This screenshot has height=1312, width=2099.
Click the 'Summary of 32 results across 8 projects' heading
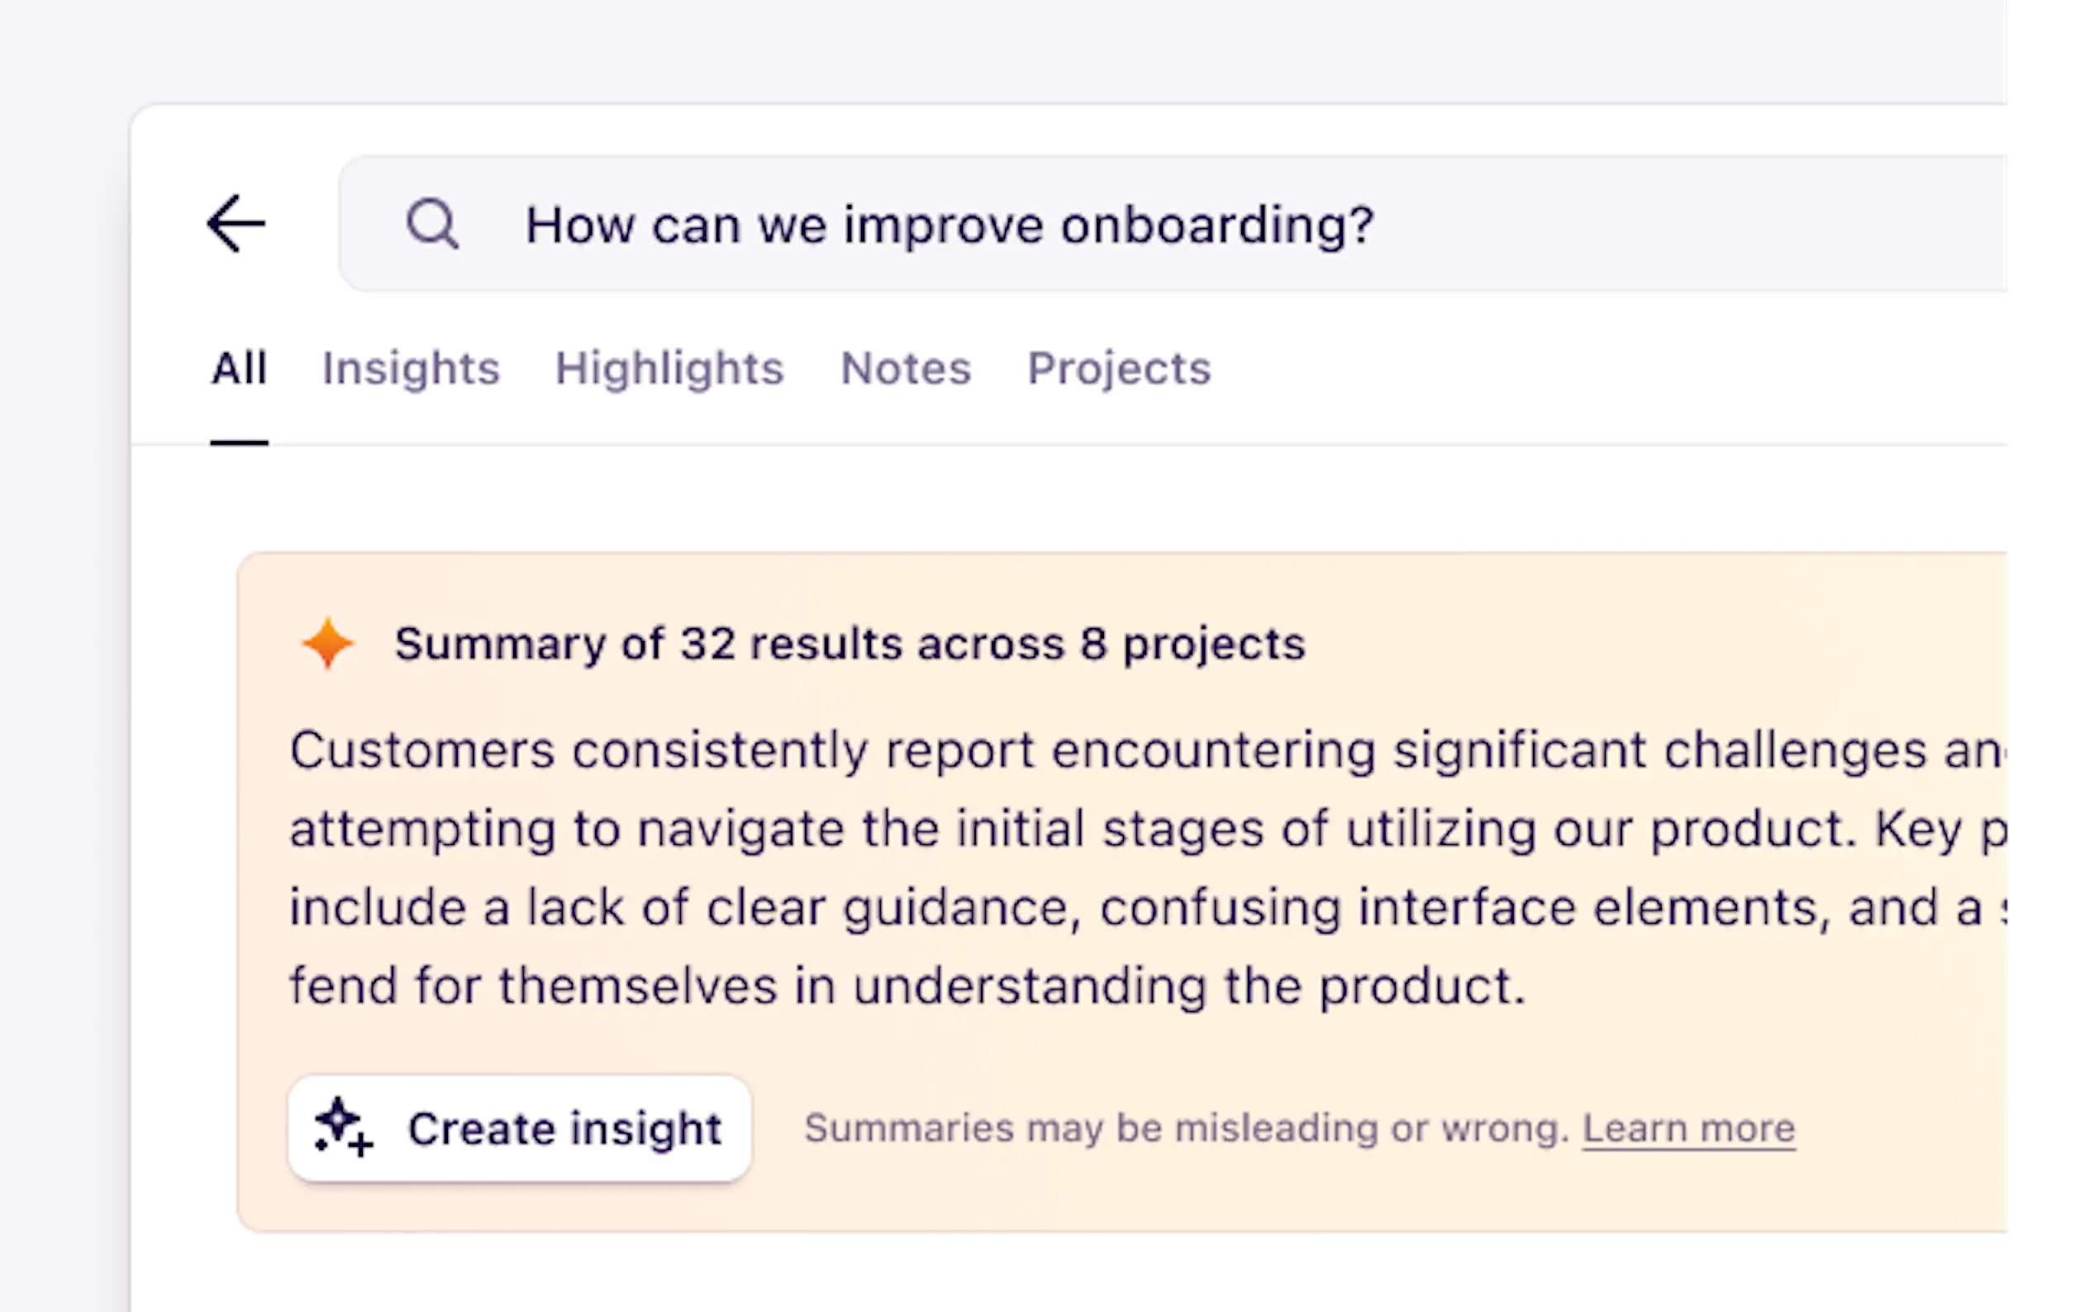coord(850,644)
